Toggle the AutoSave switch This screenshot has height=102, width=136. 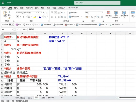coord(12,25)
